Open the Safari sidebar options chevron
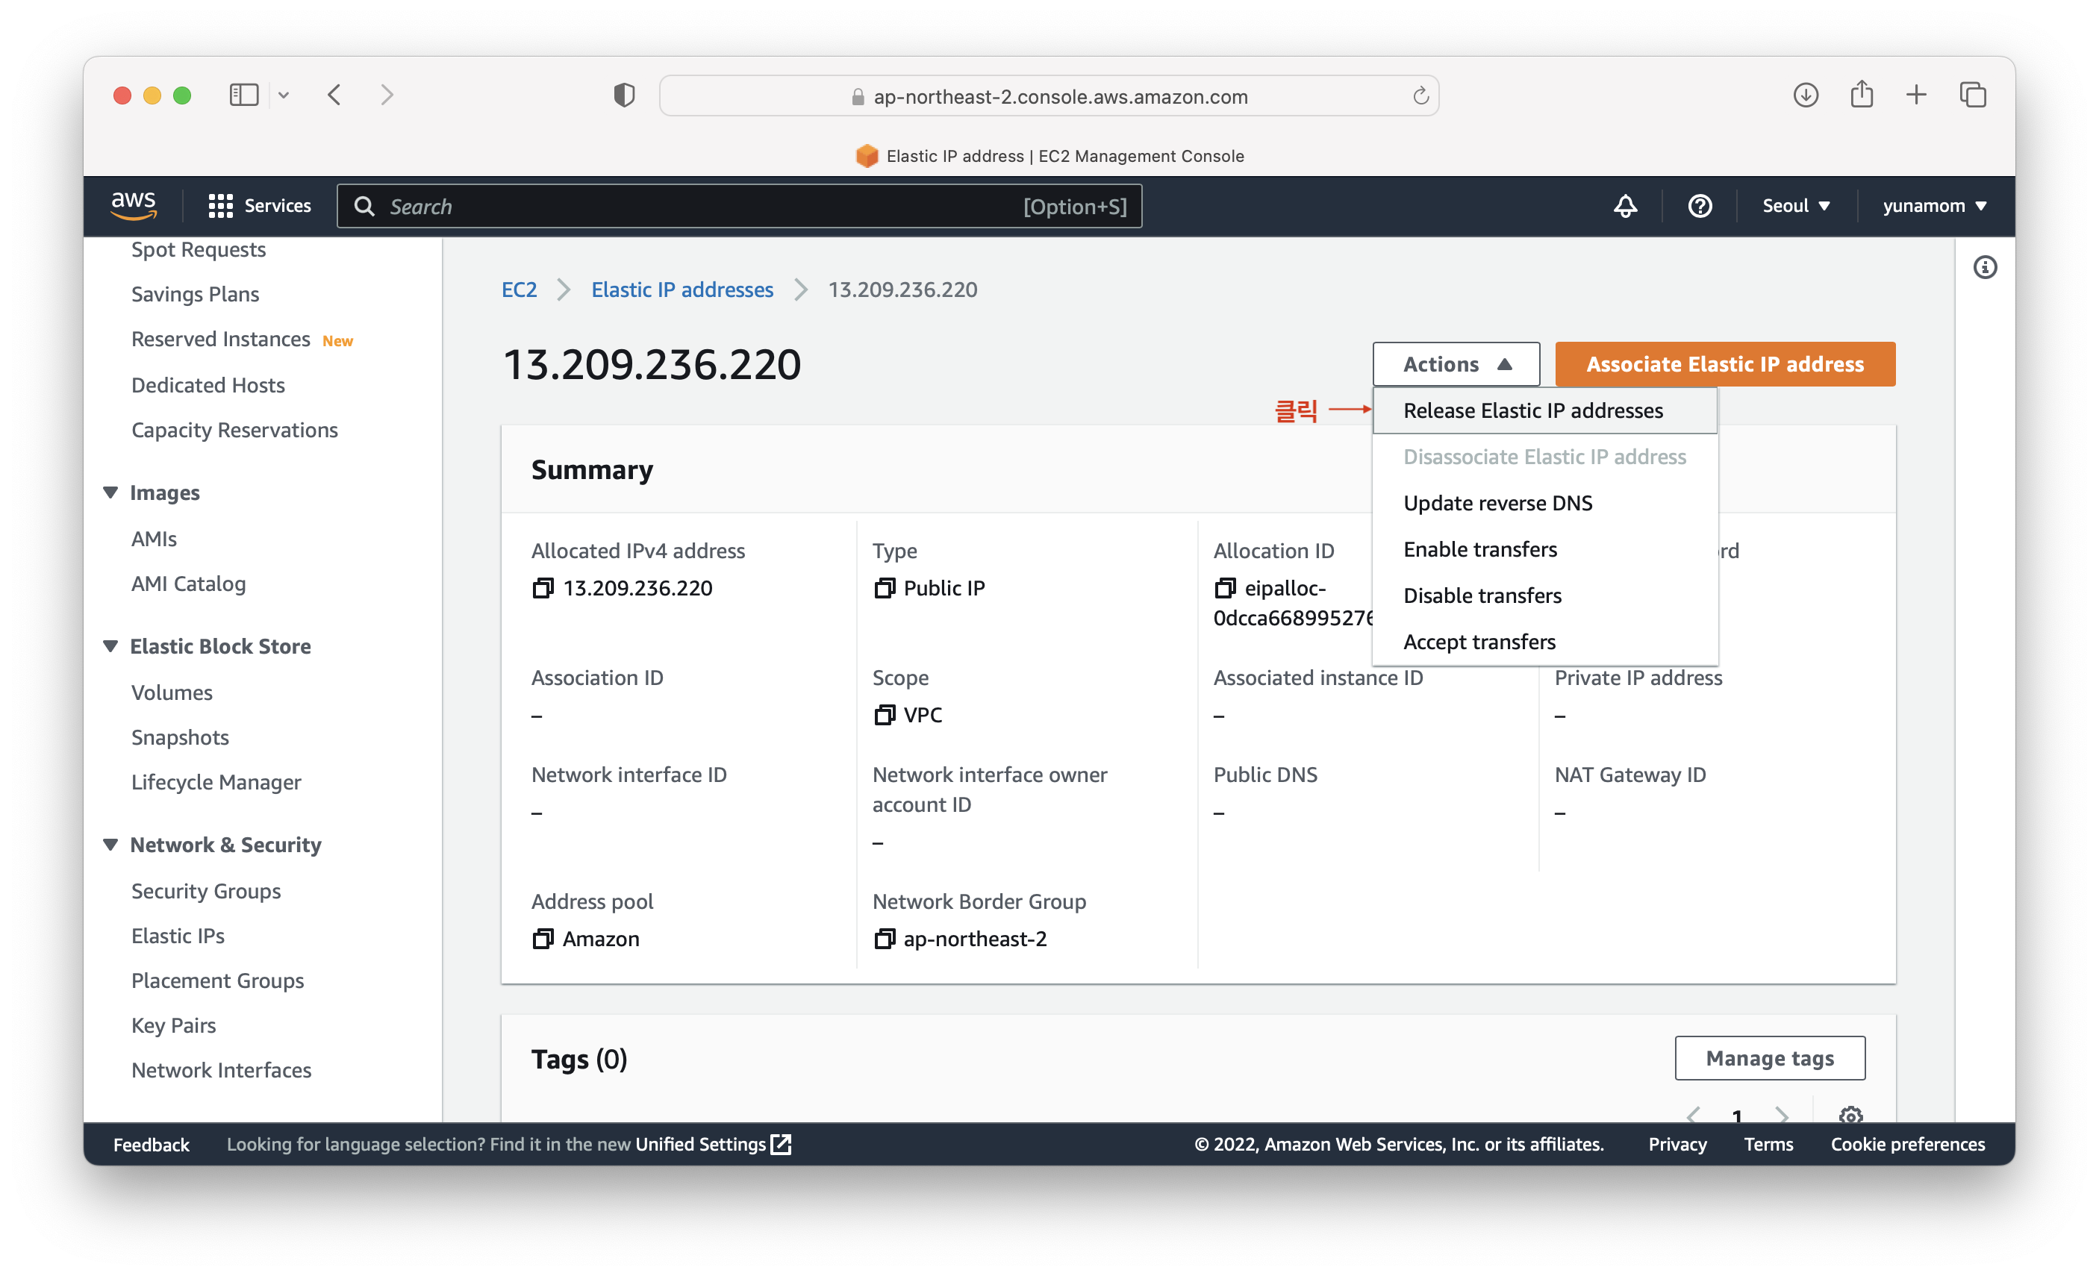Image resolution: width=2099 pixels, height=1276 pixels. (284, 96)
